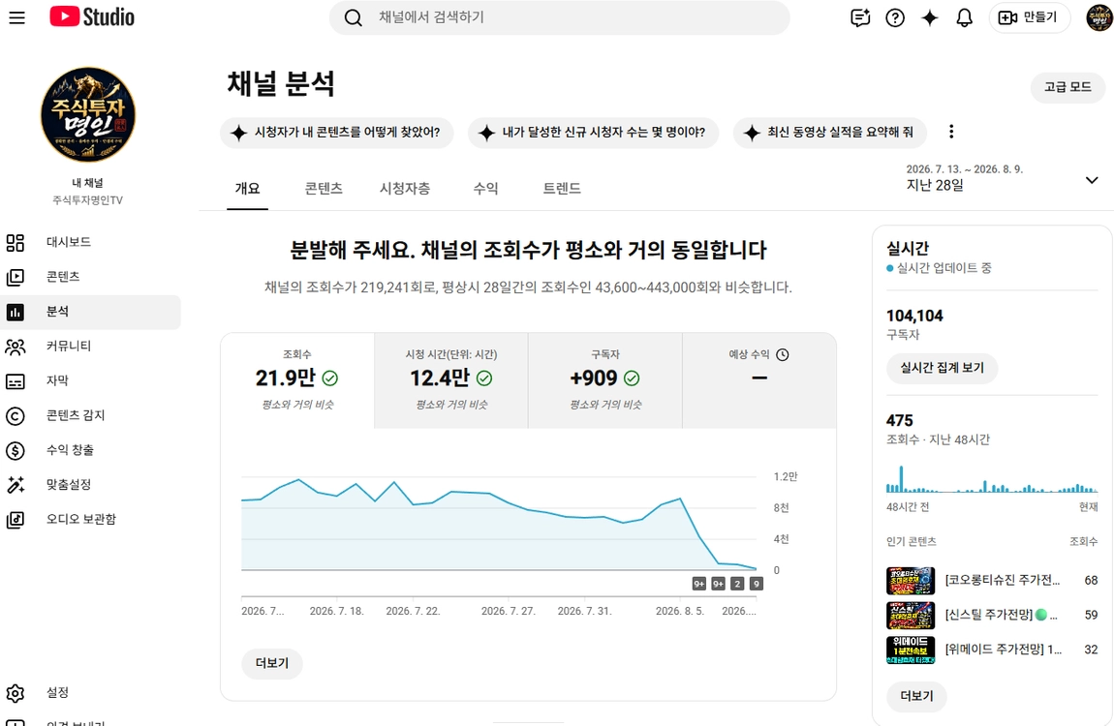
Task: Click 더보기 under the views chart
Action: pyautogui.click(x=272, y=663)
